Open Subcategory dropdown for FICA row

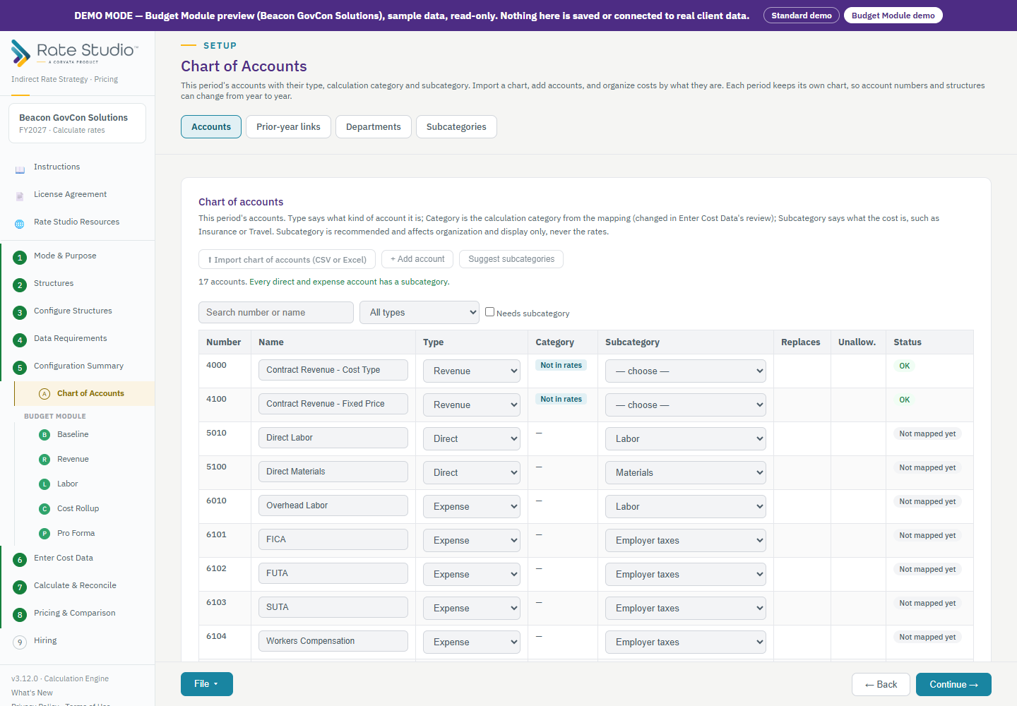[686, 540]
